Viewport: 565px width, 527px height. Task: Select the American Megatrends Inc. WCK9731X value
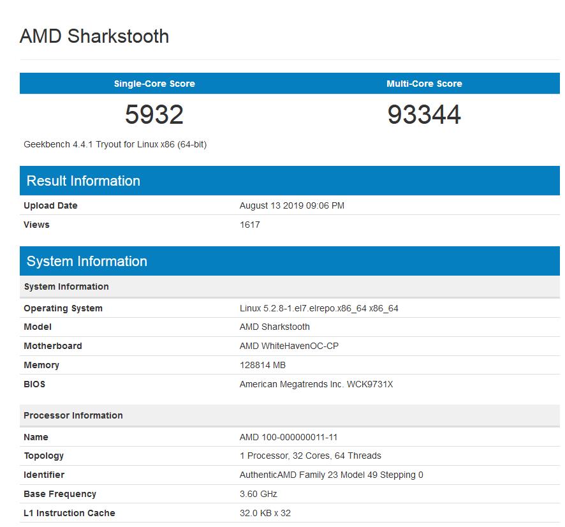(316, 384)
